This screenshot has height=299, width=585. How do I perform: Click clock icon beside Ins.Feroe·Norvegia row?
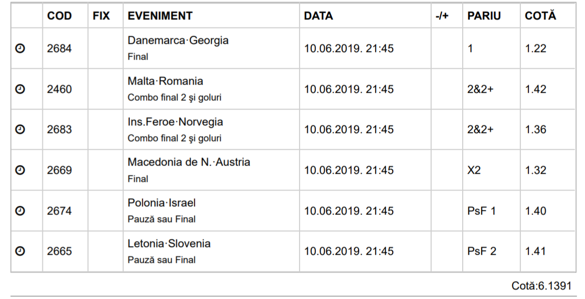coord(20,129)
